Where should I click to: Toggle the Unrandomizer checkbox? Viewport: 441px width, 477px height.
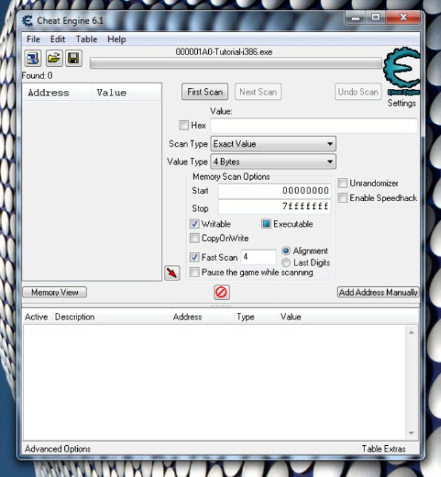[x=342, y=184]
